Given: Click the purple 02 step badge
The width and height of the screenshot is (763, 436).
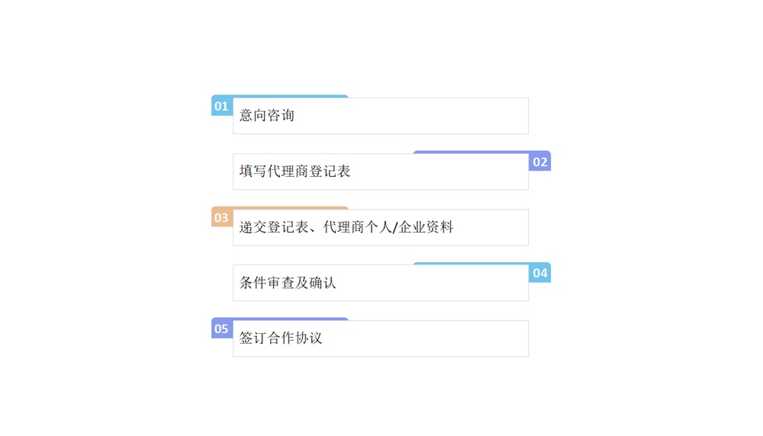Looking at the screenshot, I should [x=539, y=162].
